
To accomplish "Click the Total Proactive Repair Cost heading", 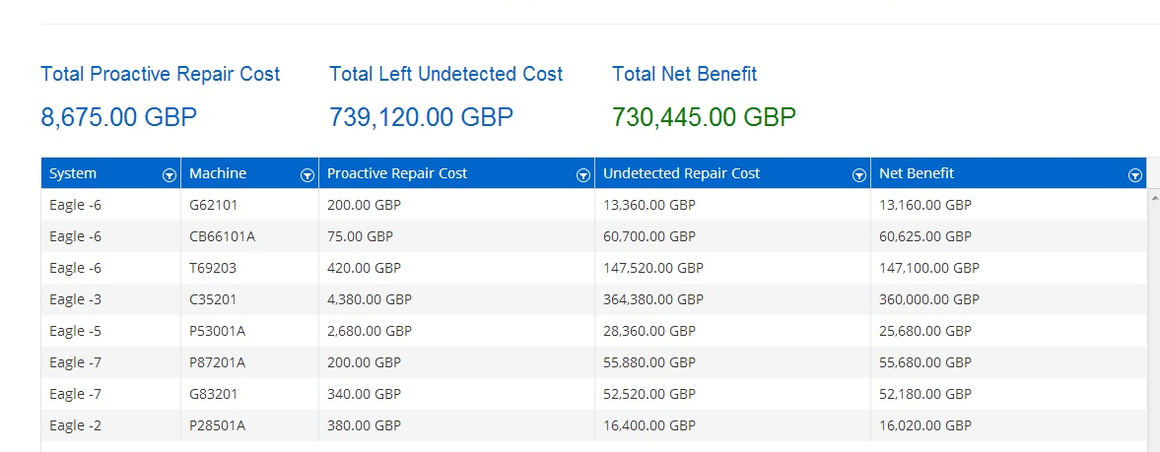I will 160,74.
